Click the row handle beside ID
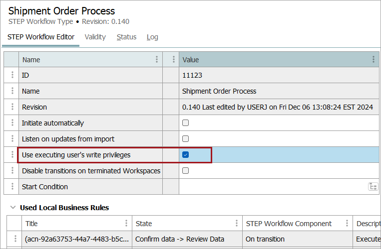 point(12,75)
